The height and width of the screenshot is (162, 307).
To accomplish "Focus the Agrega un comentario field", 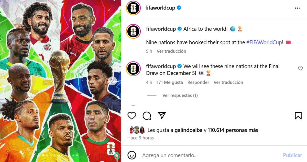I will coord(210,155).
